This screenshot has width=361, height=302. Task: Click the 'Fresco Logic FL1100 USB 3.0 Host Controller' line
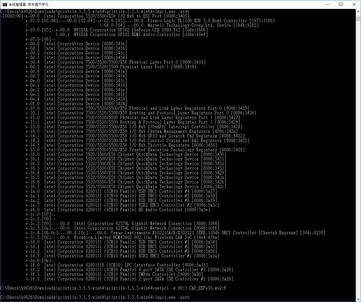pyautogui.click(x=150, y=21)
